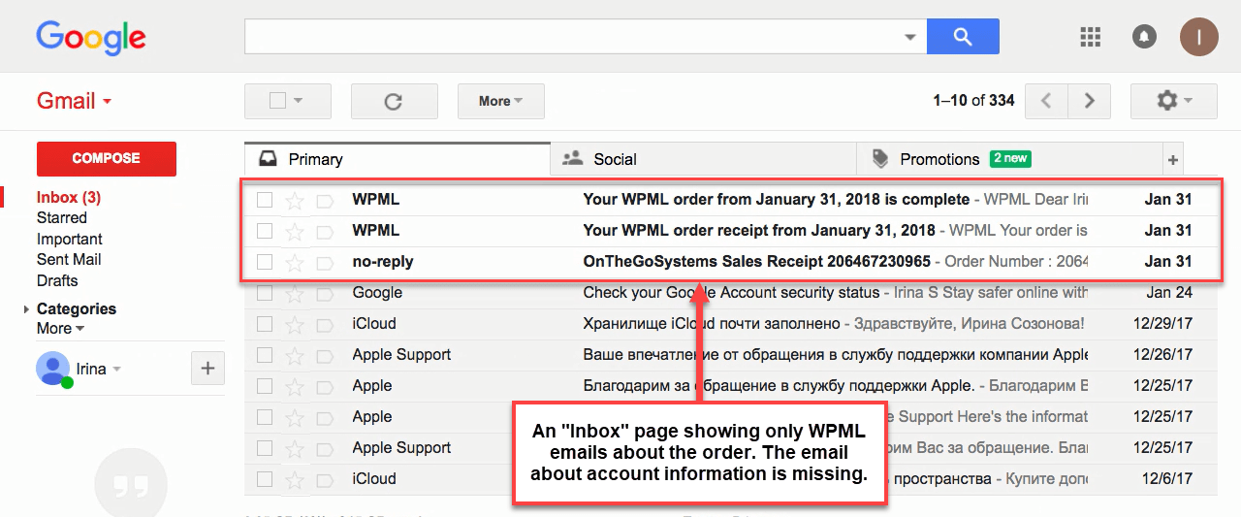1241x517 pixels.
Task: Tick checkbox for WPML order complete email
Action: (x=265, y=201)
